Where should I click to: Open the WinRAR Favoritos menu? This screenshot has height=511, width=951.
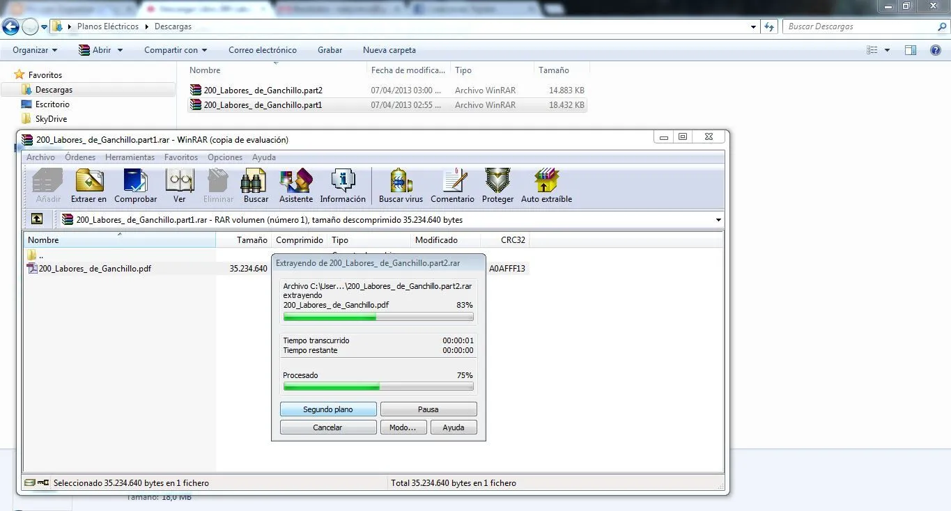click(181, 157)
